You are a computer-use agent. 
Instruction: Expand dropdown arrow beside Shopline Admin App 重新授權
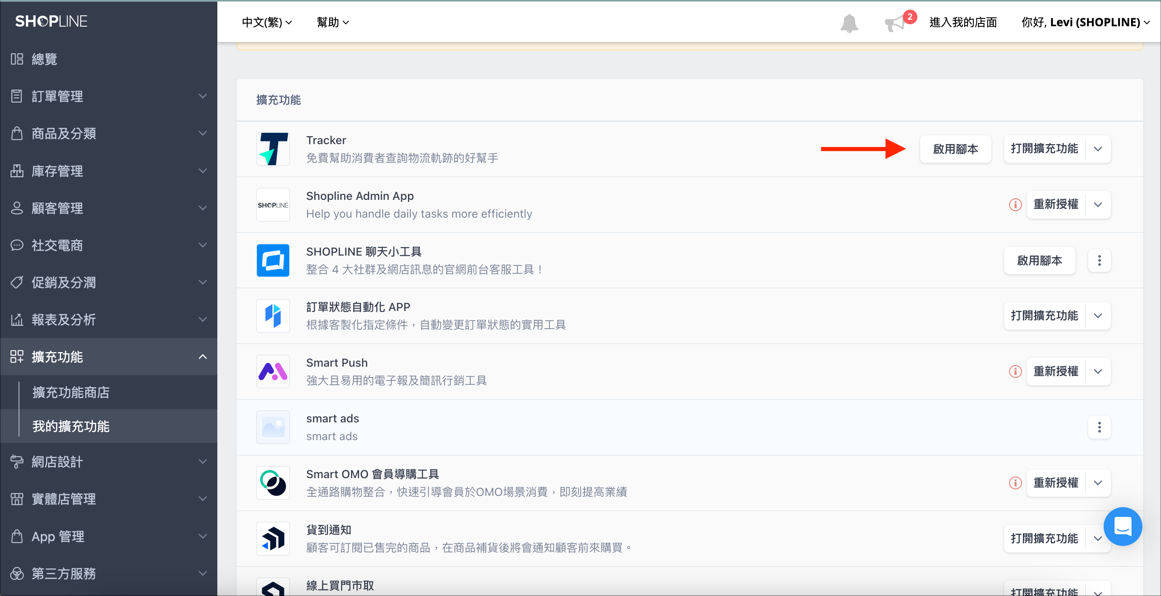tap(1098, 205)
